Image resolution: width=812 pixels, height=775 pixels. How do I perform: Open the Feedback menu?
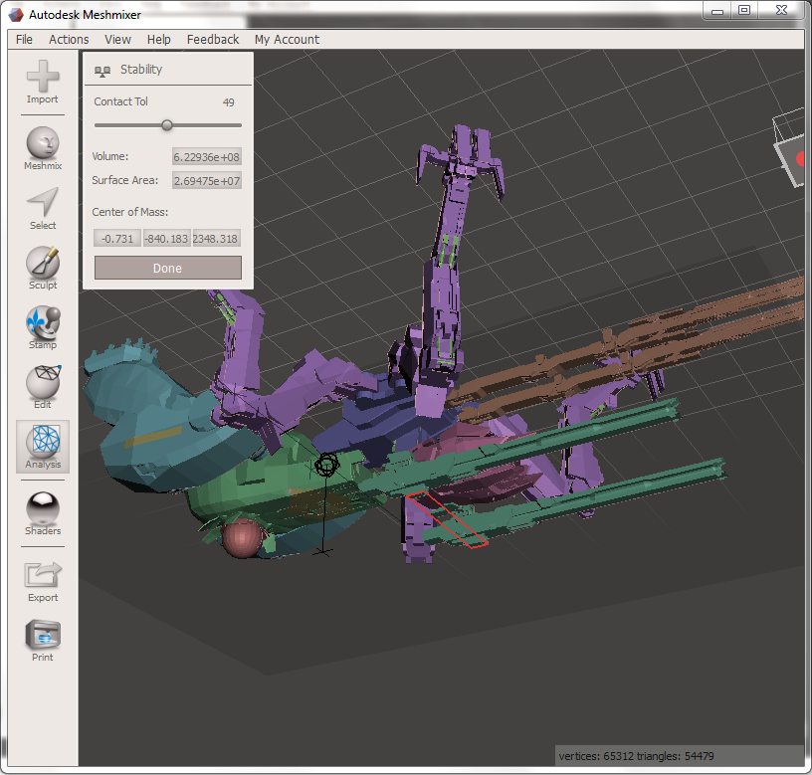pos(213,40)
